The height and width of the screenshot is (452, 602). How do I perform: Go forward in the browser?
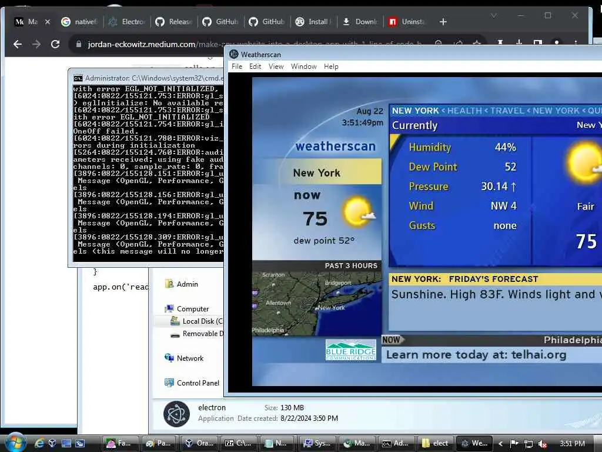[36, 44]
